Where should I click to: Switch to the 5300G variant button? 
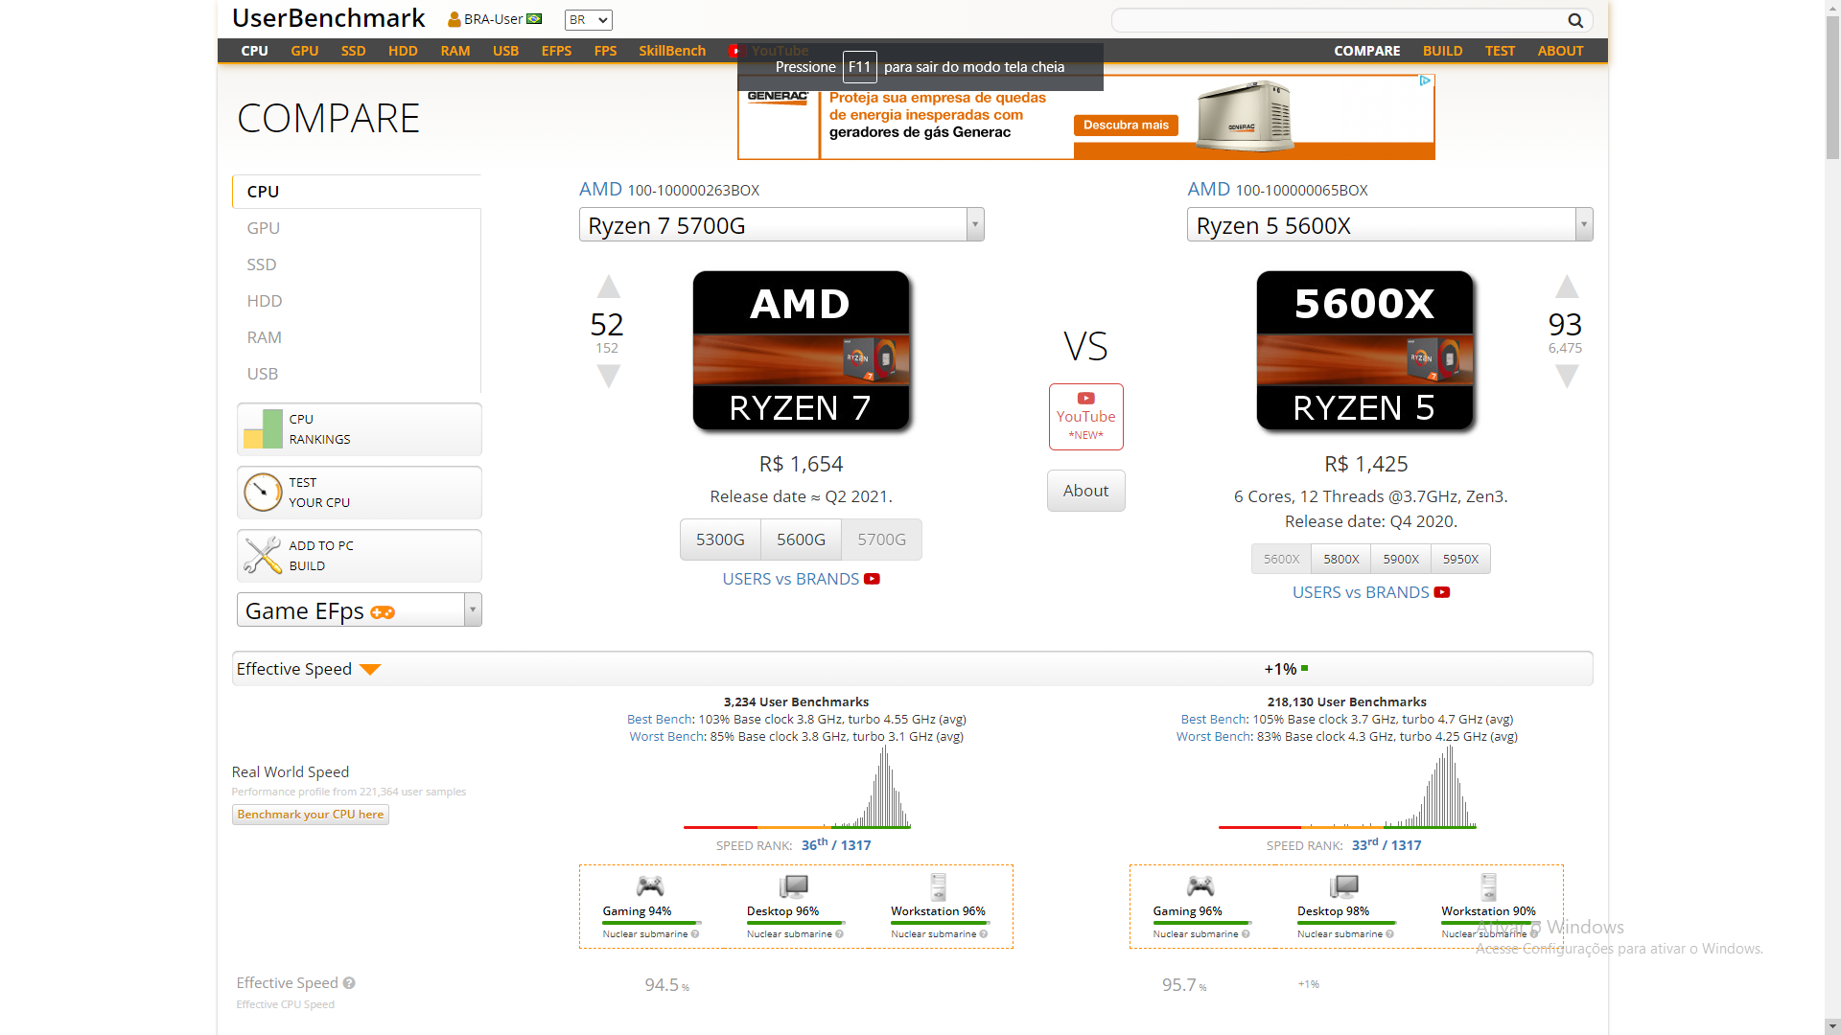(x=720, y=540)
